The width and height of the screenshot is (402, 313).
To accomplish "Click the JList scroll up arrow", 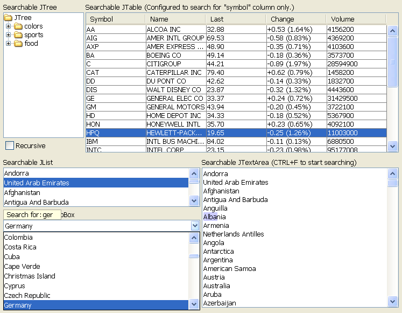I will 194,173.
